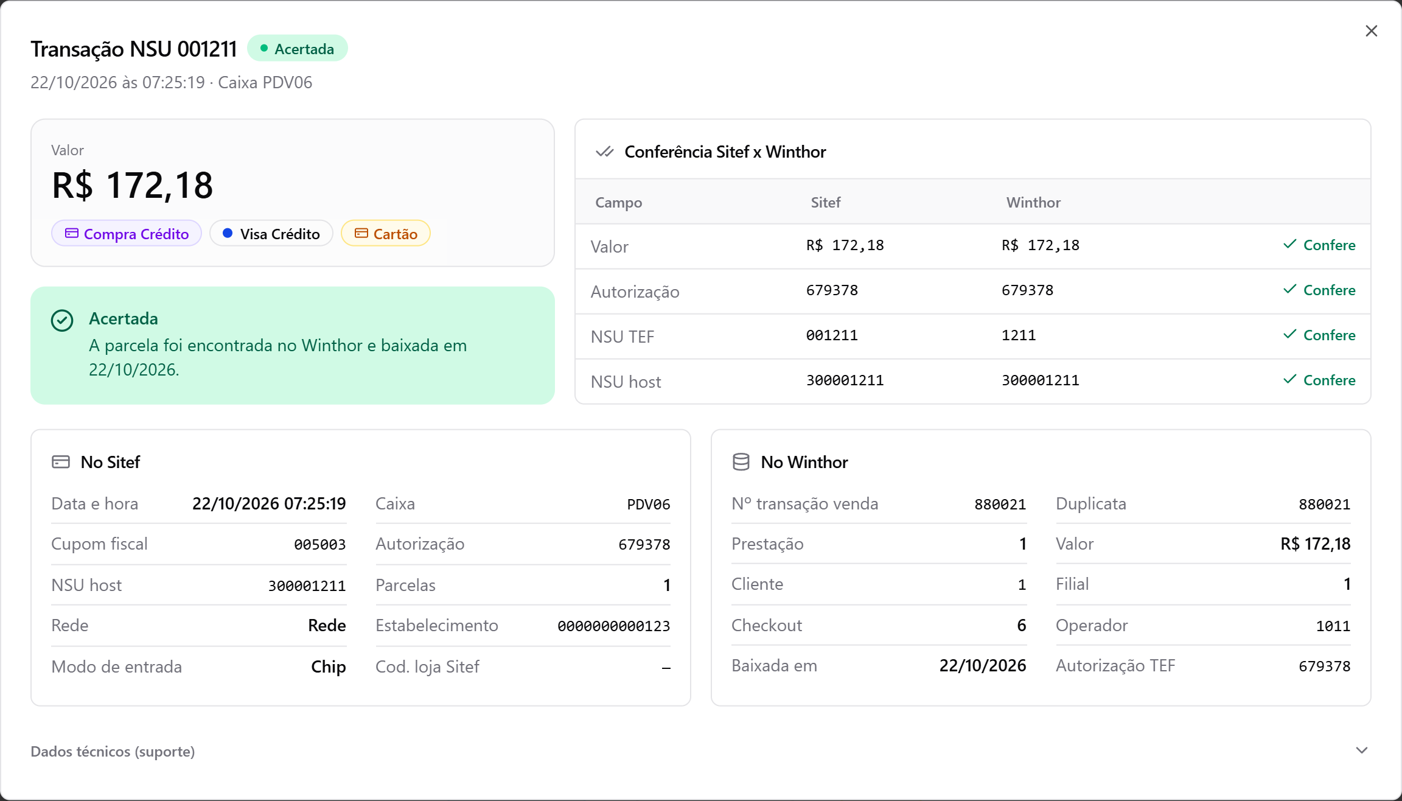Click the chevron beside Dados técnicos
Viewport: 1402px width, 801px height.
coord(1362,750)
